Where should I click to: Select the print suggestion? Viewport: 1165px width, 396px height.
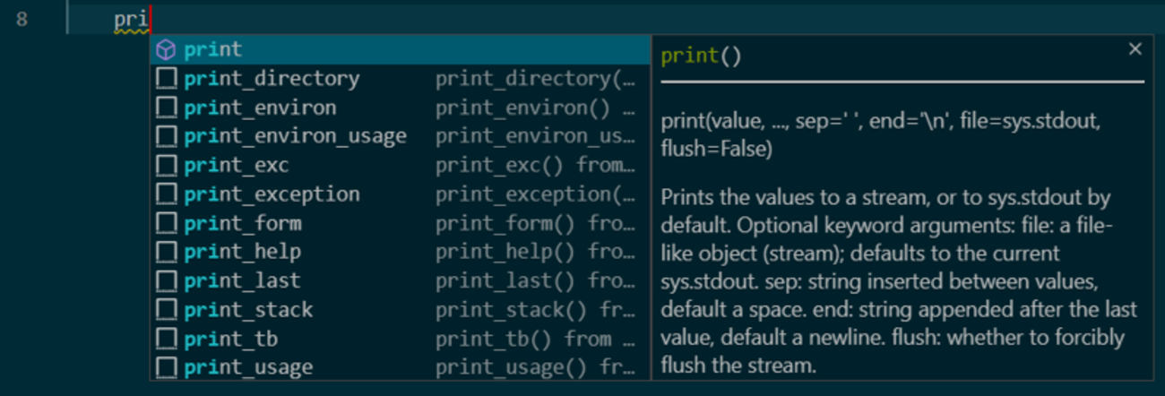213,50
